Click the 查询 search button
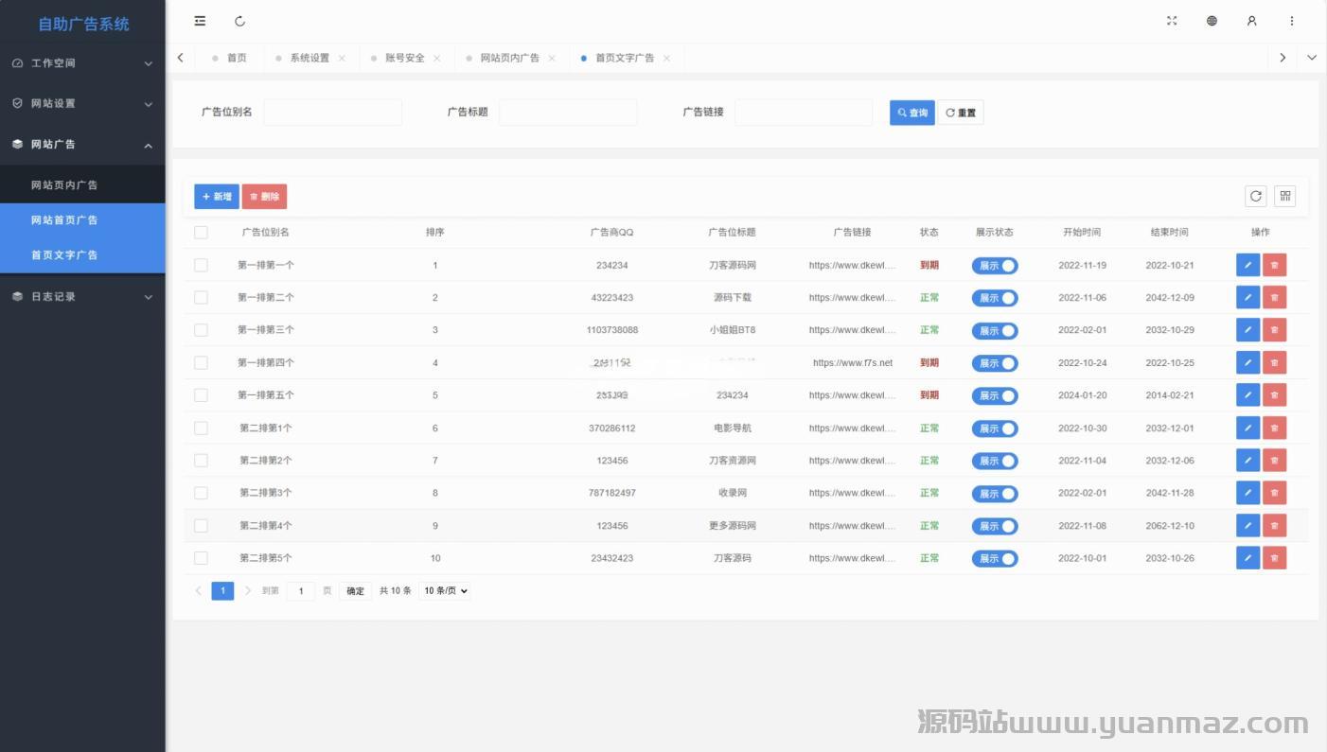The width and height of the screenshot is (1327, 752). (911, 114)
